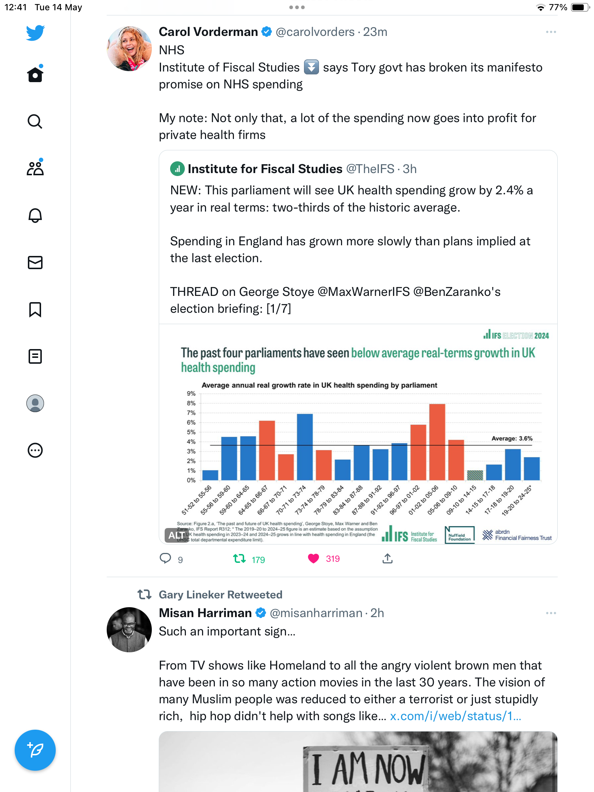
Task: Undo retweet on Carol Vorderman's tweet
Action: [x=239, y=558]
